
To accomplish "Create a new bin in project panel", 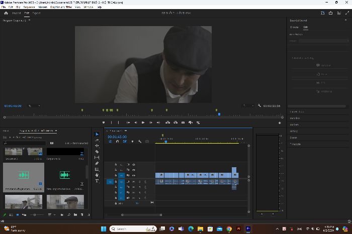I will (75, 215).
